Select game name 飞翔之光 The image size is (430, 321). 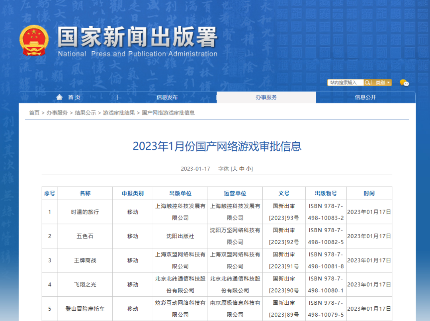click(85, 284)
